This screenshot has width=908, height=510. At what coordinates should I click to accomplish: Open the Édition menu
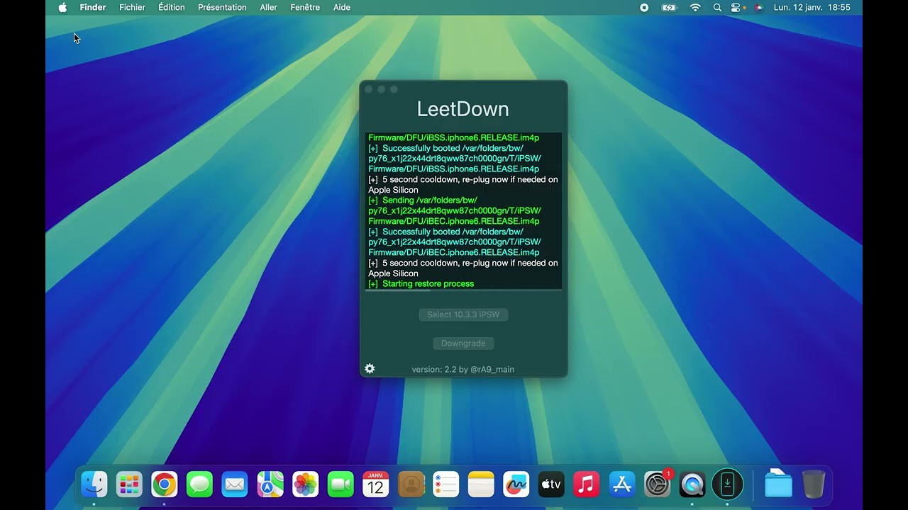tap(172, 7)
